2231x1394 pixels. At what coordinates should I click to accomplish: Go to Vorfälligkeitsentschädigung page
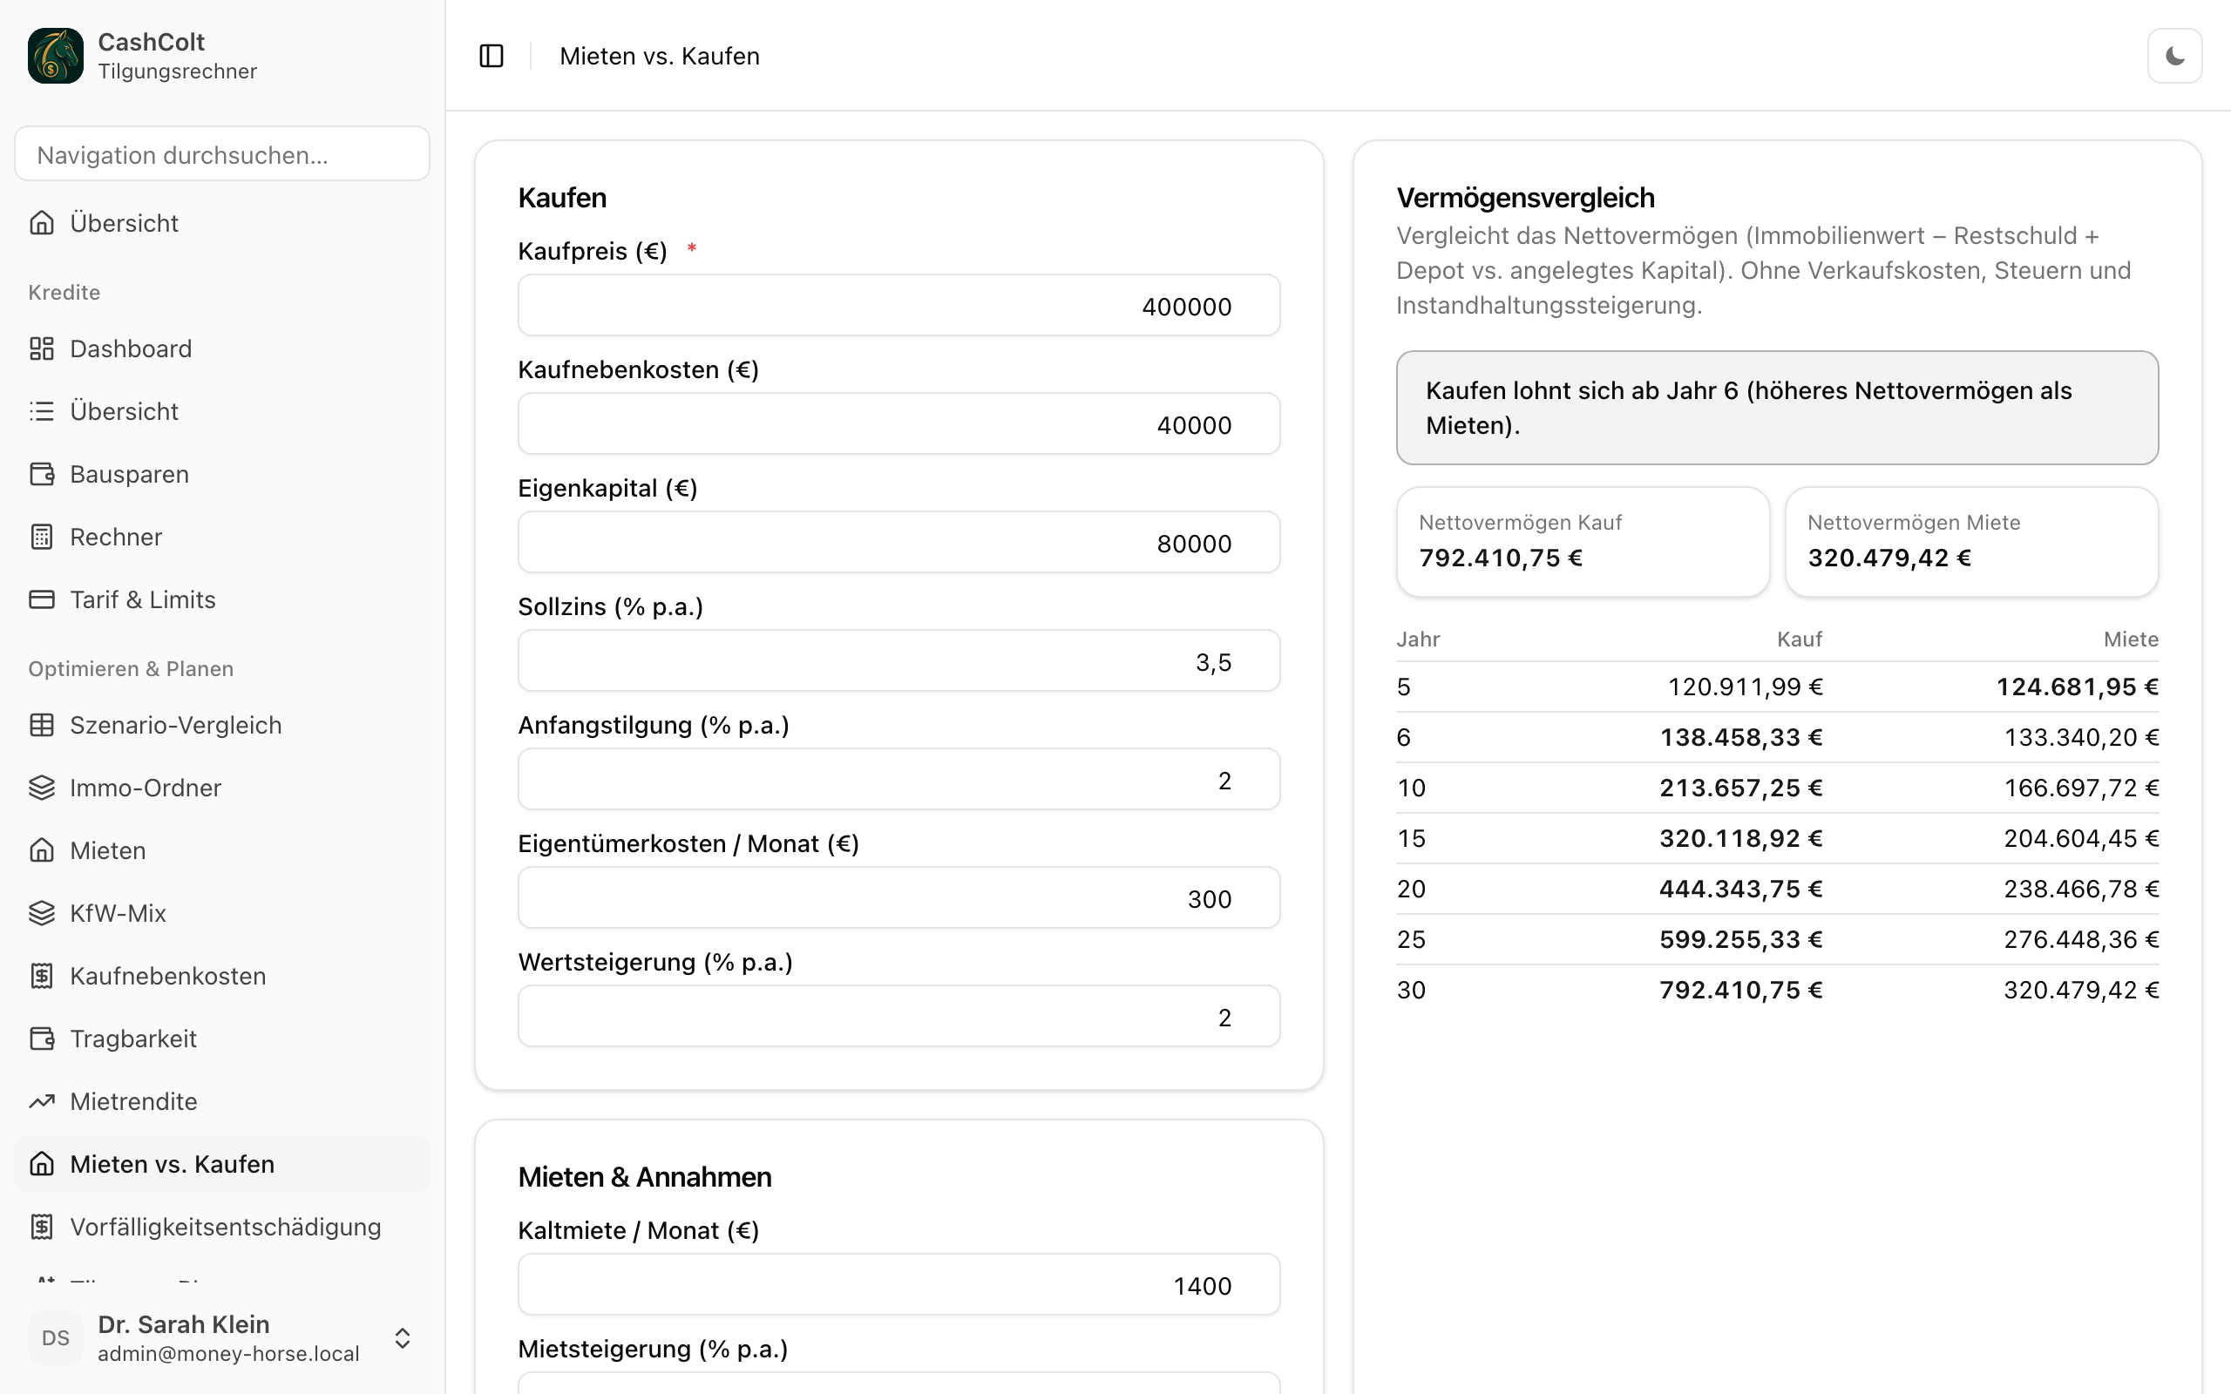pyautogui.click(x=222, y=1226)
